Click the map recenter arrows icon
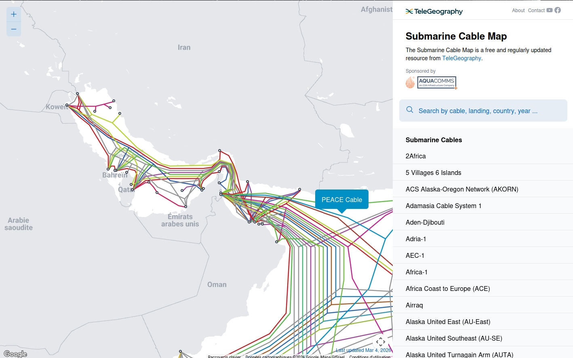This screenshot has width=573, height=358. (381, 342)
